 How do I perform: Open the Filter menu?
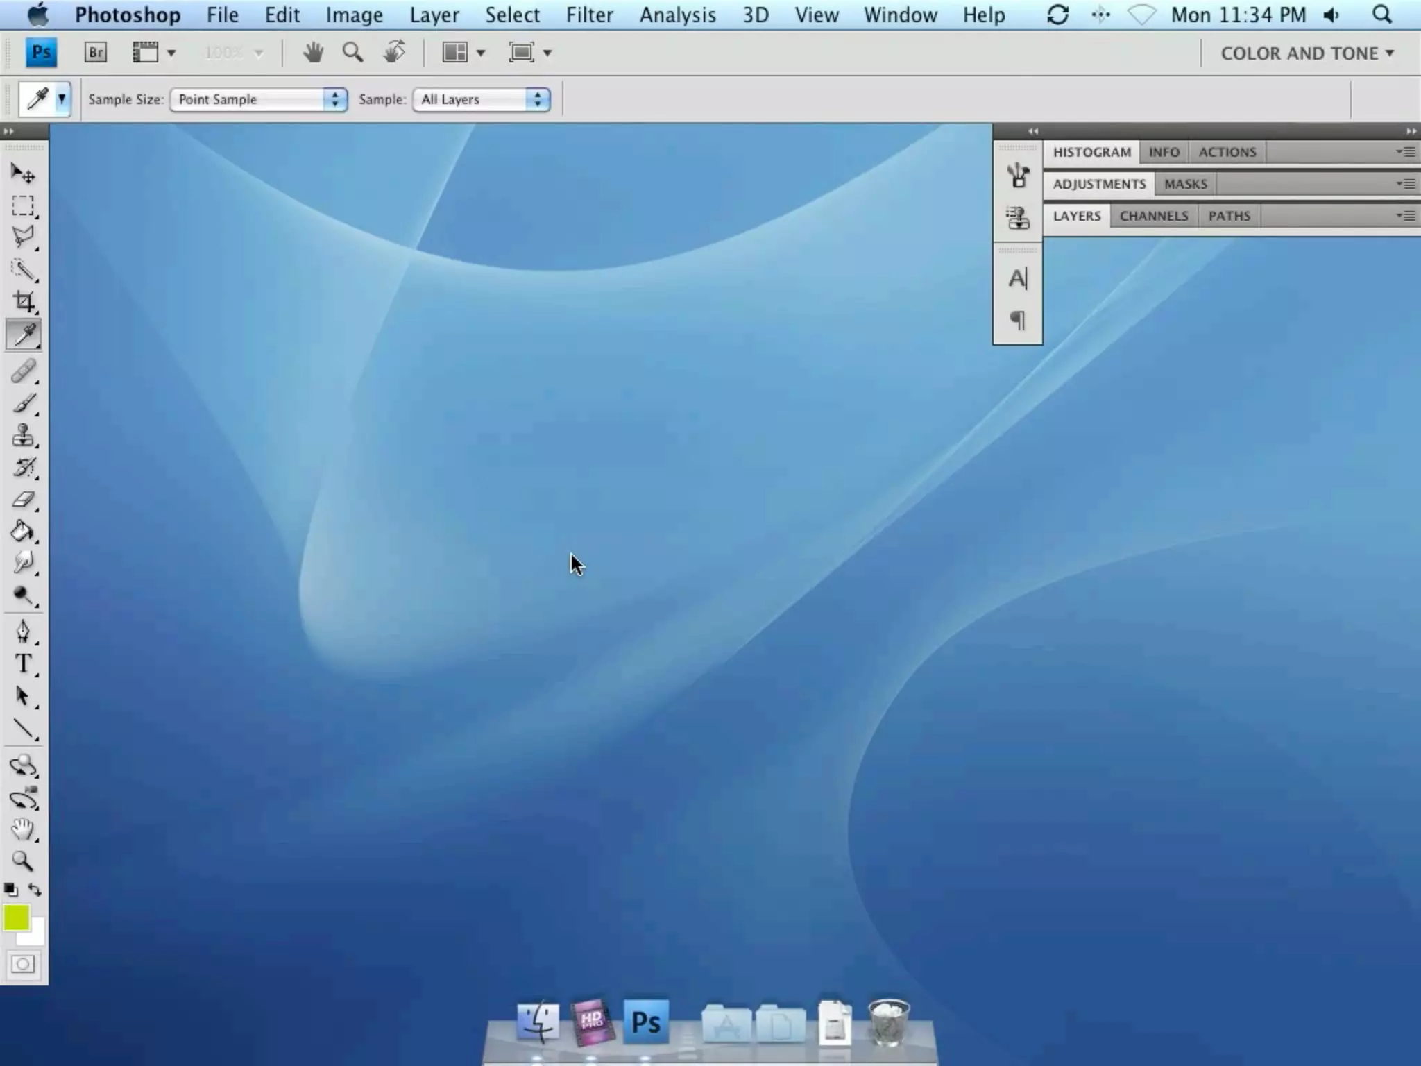pos(589,15)
